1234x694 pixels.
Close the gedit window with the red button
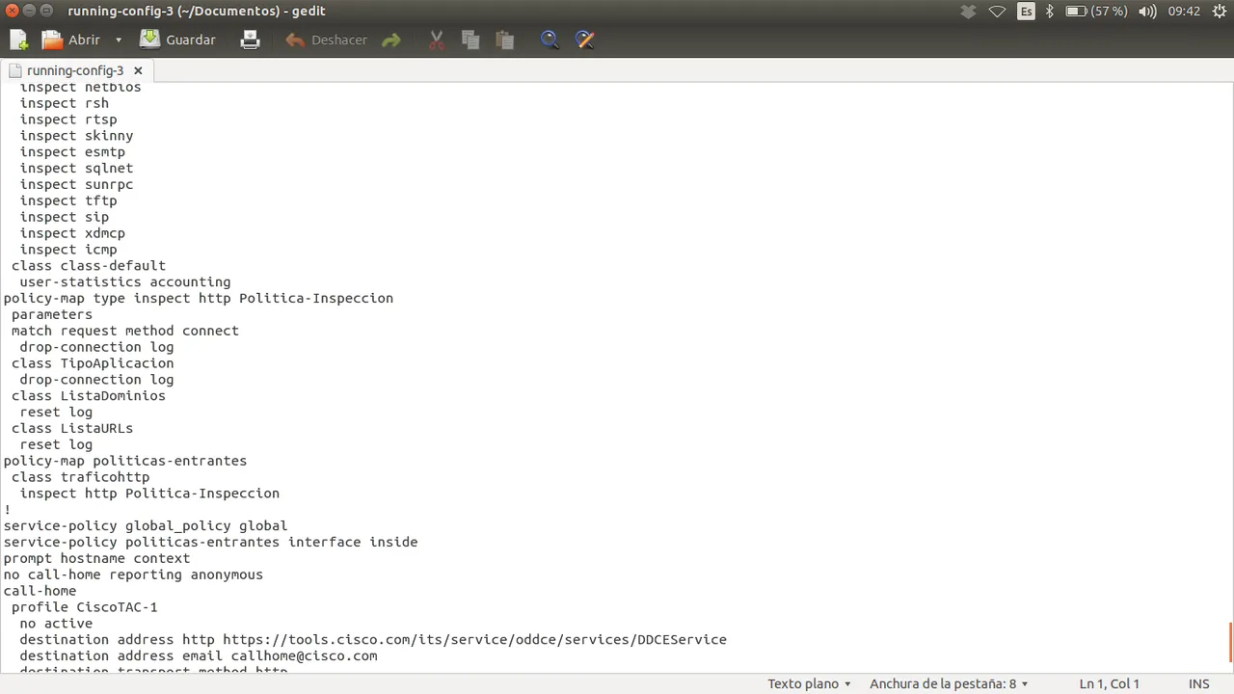pyautogui.click(x=12, y=11)
